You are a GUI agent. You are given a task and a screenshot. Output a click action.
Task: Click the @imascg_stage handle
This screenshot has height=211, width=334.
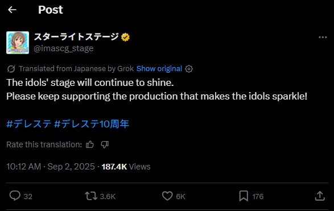tap(64, 48)
